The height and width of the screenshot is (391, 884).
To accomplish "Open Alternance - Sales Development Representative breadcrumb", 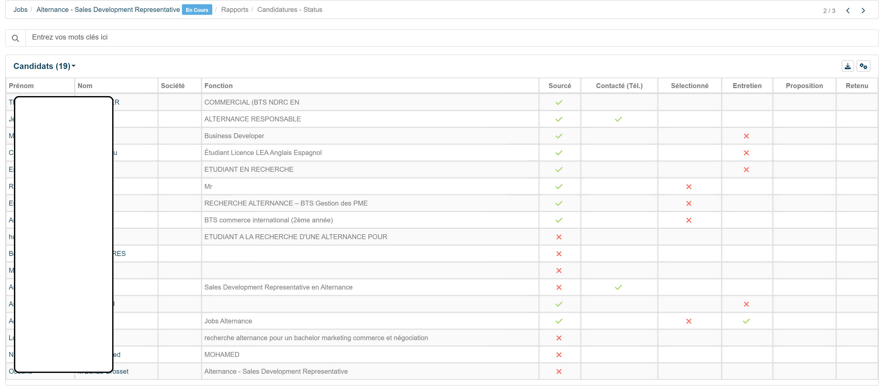I will pos(108,10).
